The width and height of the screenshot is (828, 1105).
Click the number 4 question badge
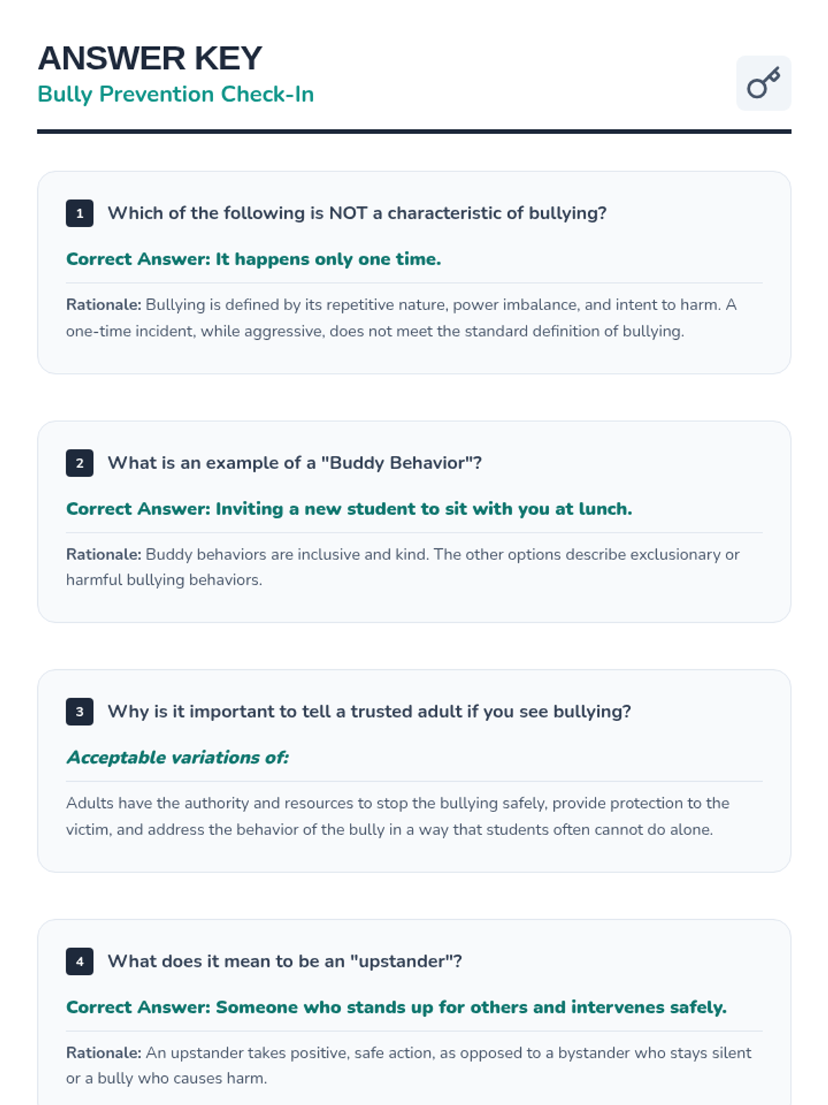point(79,961)
